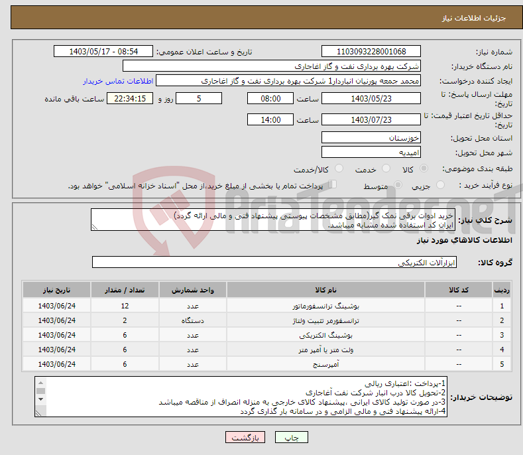Click the request creator name field

[288, 81]
